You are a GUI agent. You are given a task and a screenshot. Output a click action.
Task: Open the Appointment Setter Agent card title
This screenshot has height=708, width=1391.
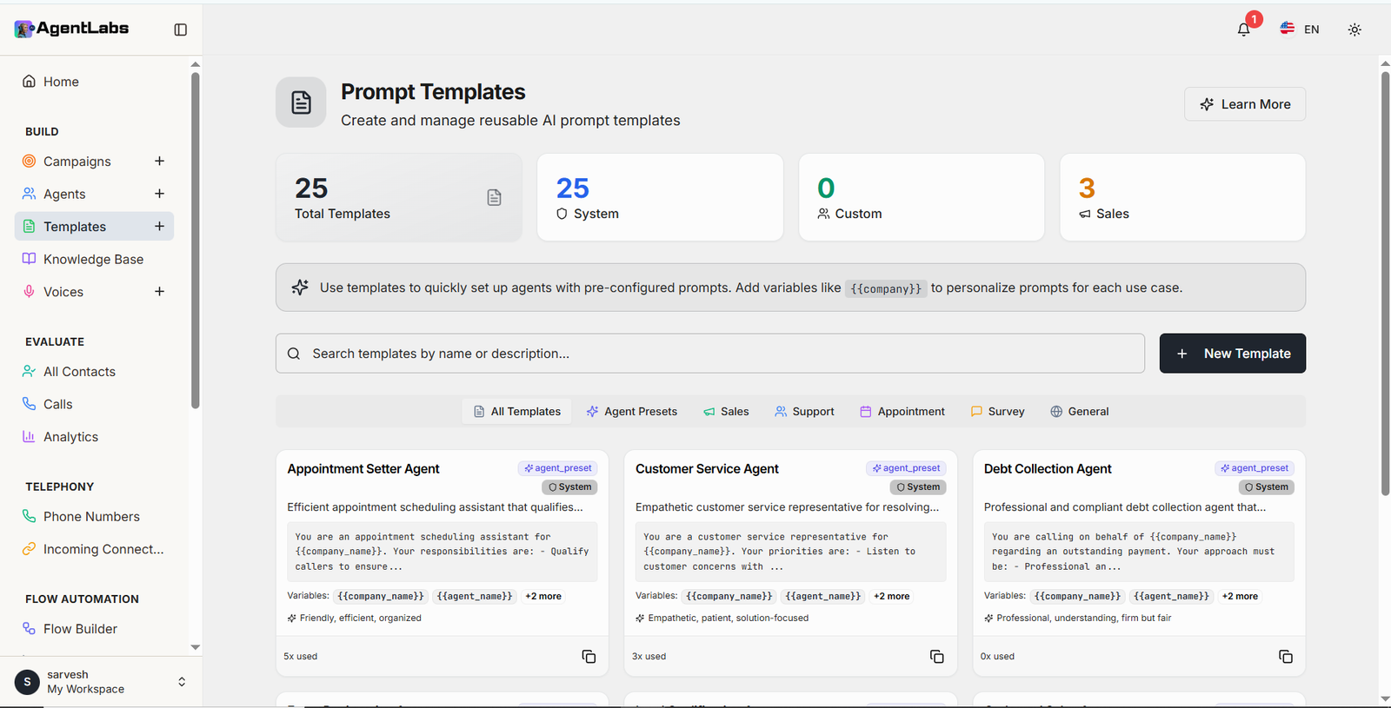click(x=363, y=469)
